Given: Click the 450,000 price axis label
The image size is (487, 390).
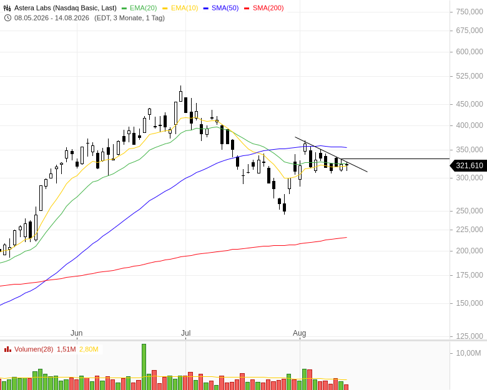Looking at the screenshot, I should coord(470,104).
